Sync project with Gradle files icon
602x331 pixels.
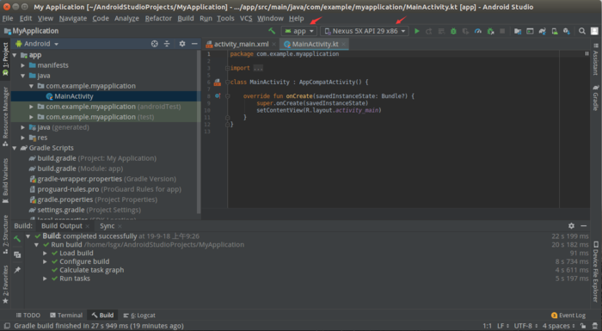click(x=542, y=31)
